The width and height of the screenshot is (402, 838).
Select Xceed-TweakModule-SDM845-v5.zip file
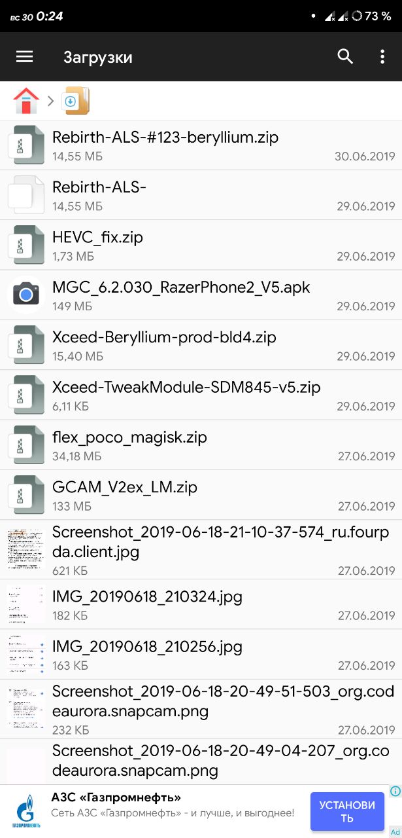(201, 395)
